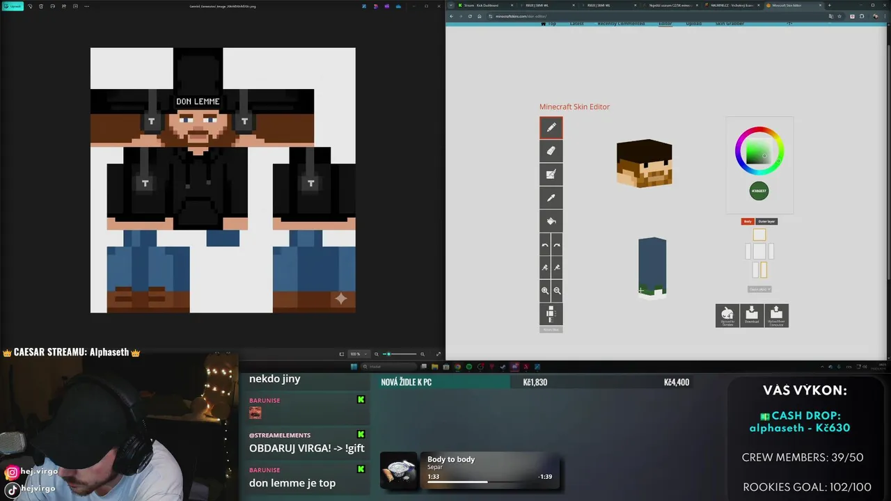Viewport: 891px width, 501px height.
Task: Open the Windows Start button on taskbar
Action: point(354,367)
